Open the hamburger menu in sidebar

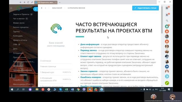11,8
